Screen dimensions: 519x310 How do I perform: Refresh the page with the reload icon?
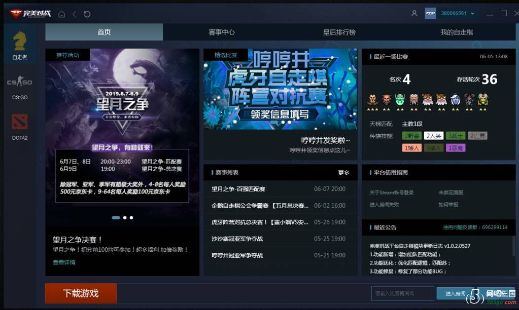coord(87,14)
